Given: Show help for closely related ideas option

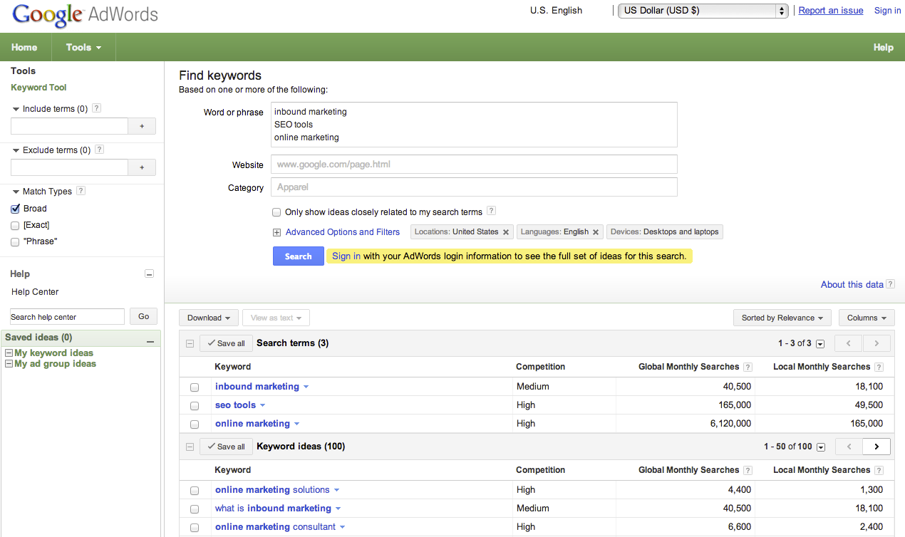Looking at the screenshot, I should 491,212.
